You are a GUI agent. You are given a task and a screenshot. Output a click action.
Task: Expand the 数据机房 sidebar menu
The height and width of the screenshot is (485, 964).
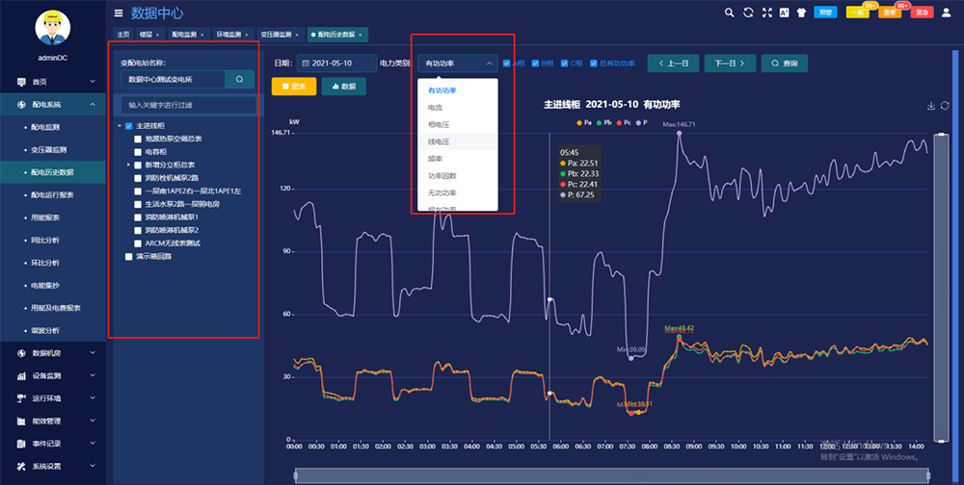point(53,352)
